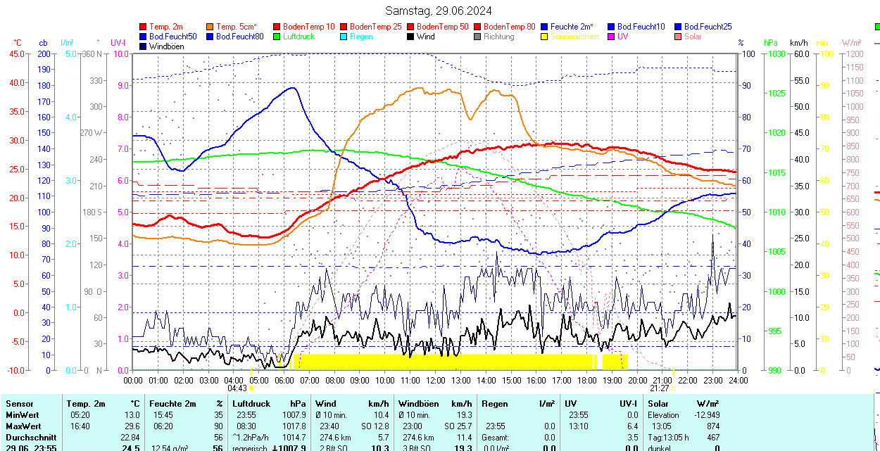Select the cyan Regen legend square
Screen dimensions: 880x451
[344, 37]
